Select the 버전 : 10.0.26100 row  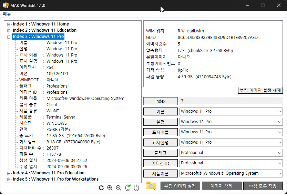click(x=43, y=74)
